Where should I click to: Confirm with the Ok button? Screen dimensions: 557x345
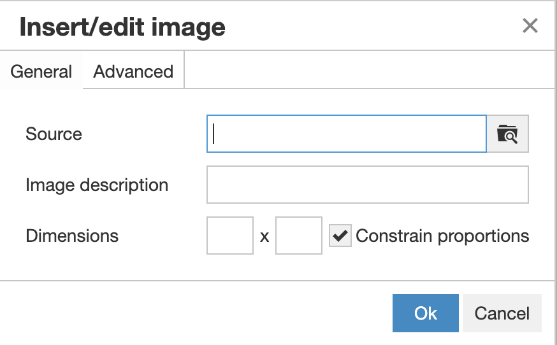(x=426, y=313)
